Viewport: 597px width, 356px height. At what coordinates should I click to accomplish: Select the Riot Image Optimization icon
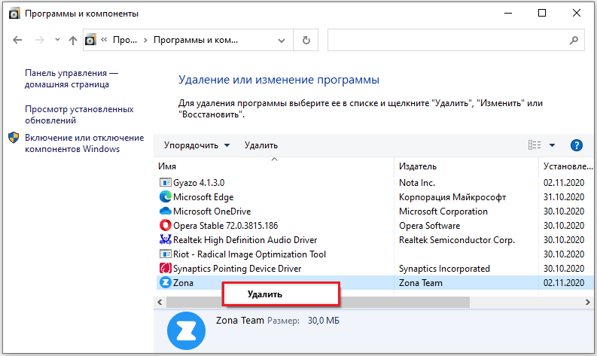click(165, 254)
